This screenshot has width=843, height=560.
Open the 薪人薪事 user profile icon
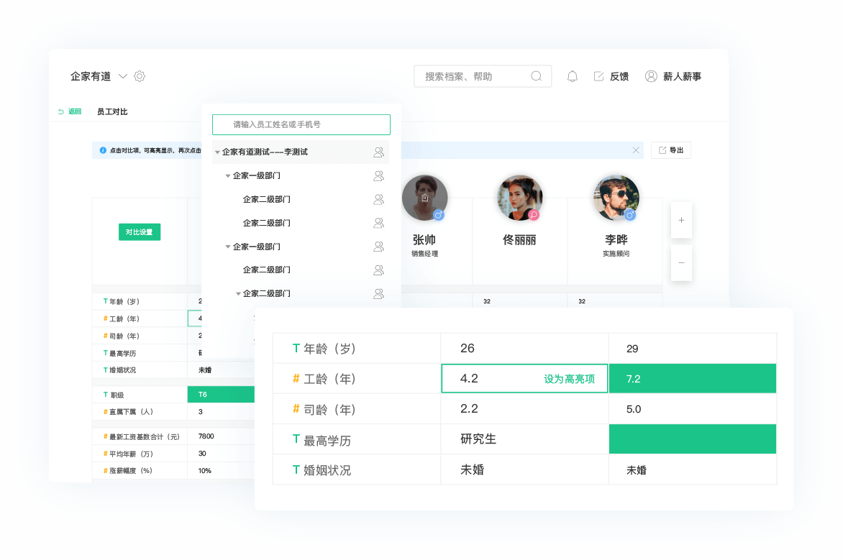[x=651, y=76]
